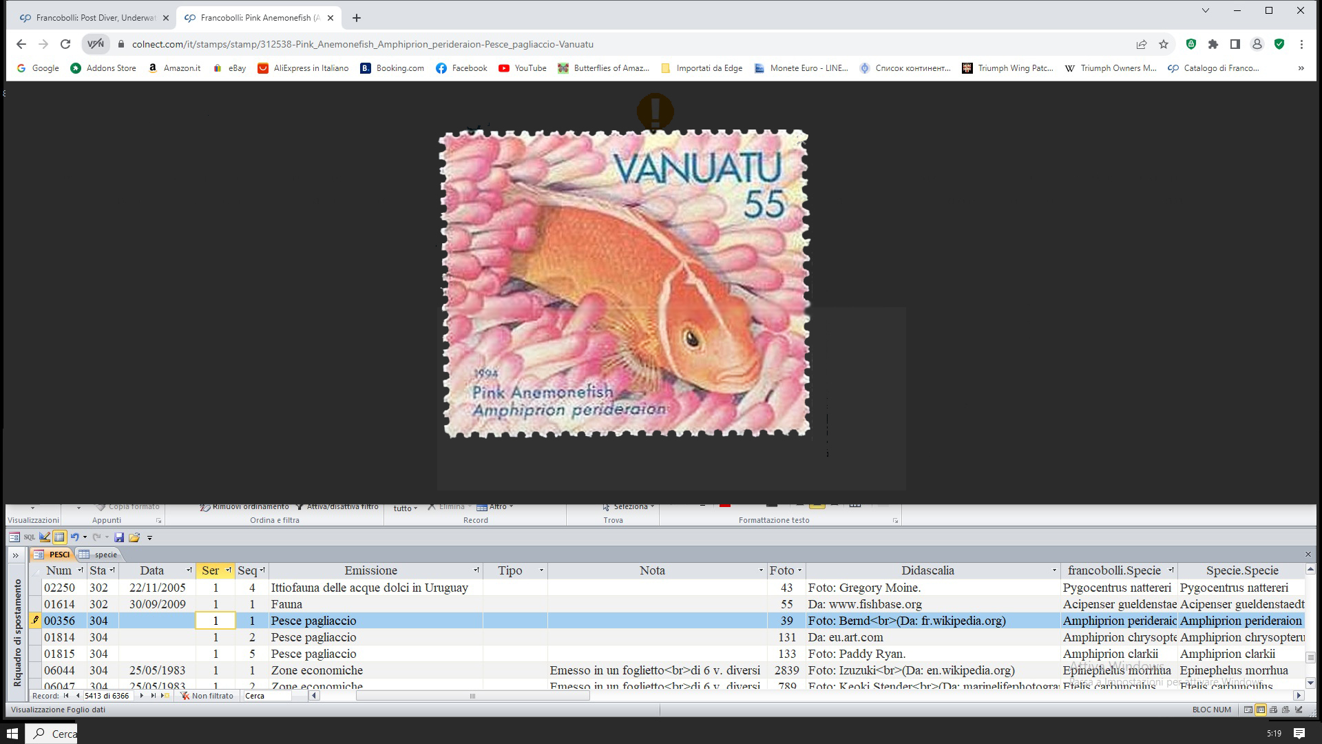This screenshot has height=744, width=1322.
Task: Click the Vanuatu Pink Anemonefish stamp image
Action: point(625,284)
